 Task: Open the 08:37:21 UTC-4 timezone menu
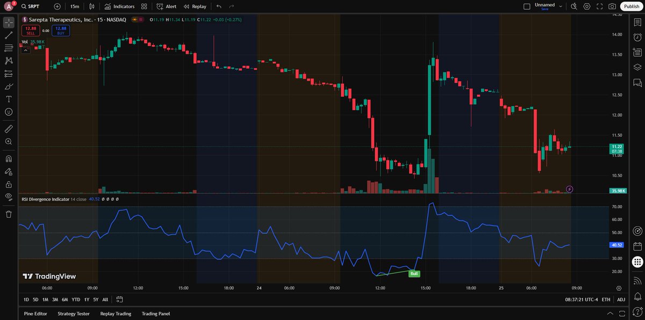(580, 299)
